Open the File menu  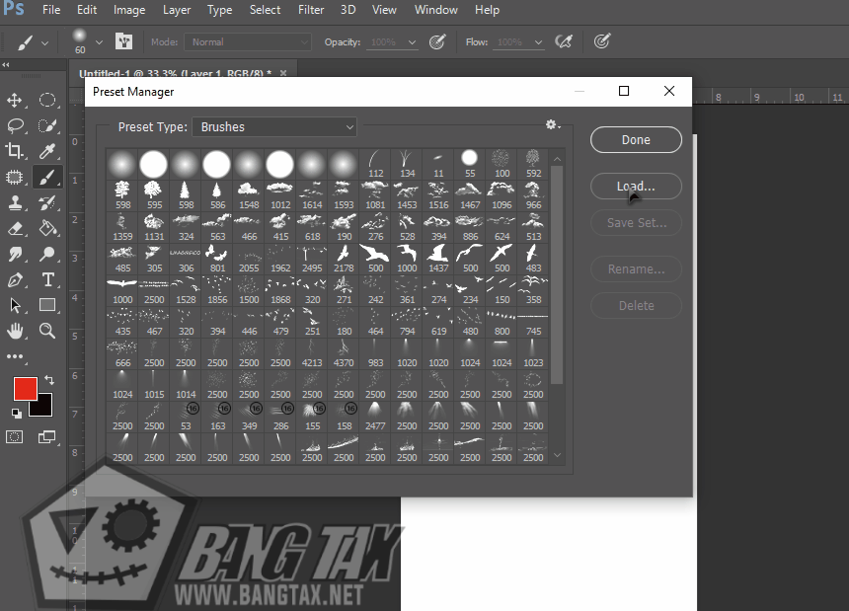[51, 10]
